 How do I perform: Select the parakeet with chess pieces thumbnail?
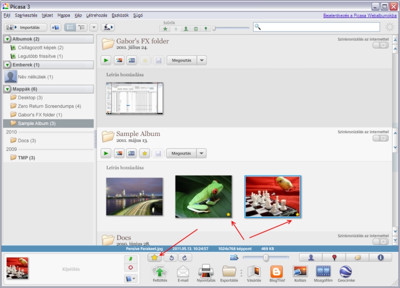pos(272,196)
